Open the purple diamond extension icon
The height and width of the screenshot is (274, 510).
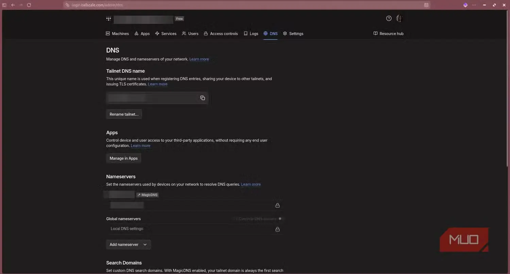[x=465, y=5]
